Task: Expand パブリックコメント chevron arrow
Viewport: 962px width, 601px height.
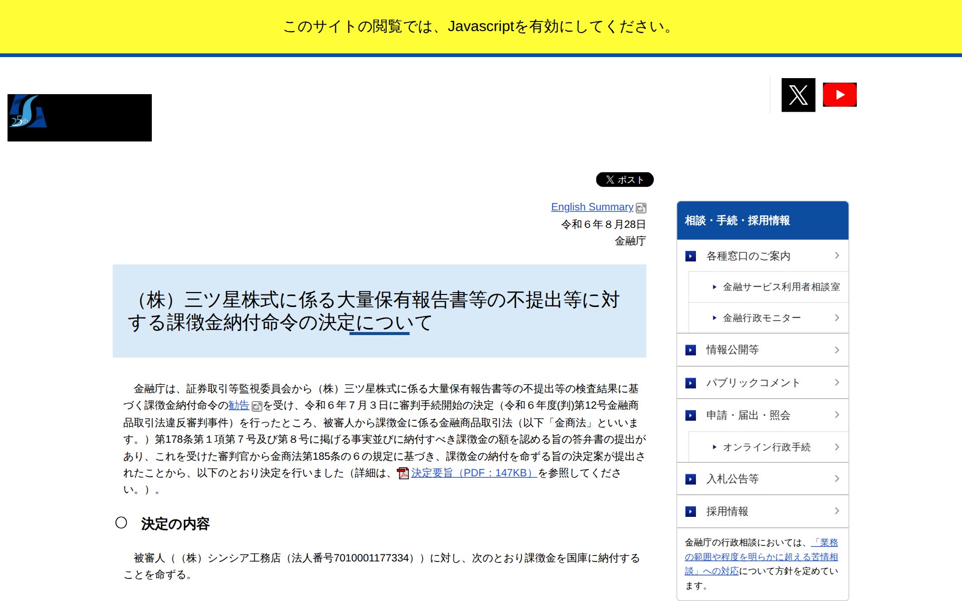Action: click(837, 383)
